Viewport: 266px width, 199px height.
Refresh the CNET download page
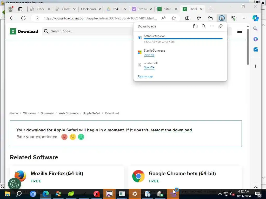pyautogui.click(x=23, y=18)
